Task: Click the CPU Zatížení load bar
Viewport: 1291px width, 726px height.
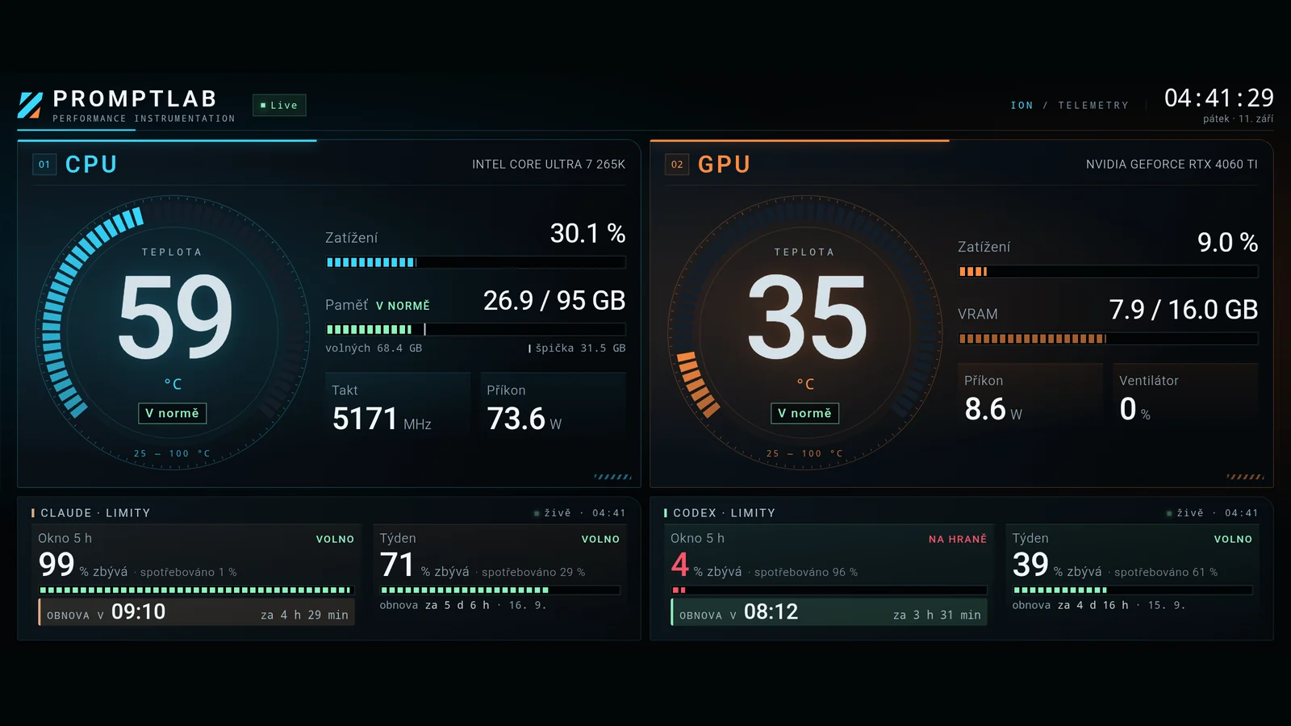Action: [x=475, y=262]
